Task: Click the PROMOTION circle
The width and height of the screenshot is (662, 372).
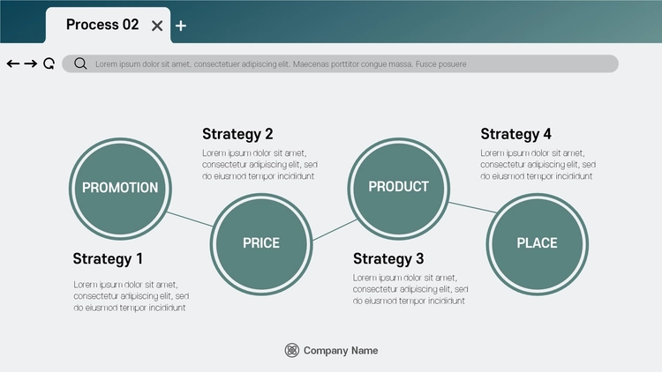Action: (120, 189)
